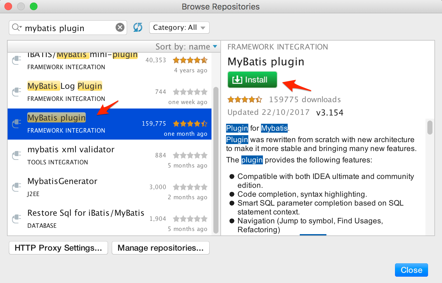Click the 884 downloads count
Image resolution: width=442 pixels, height=283 pixels.
[x=161, y=155]
